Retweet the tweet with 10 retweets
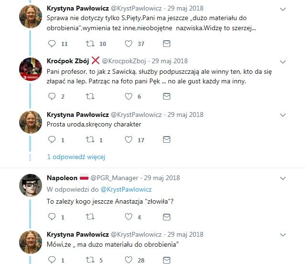The width and height of the screenshot is (306, 264). tap(89, 44)
